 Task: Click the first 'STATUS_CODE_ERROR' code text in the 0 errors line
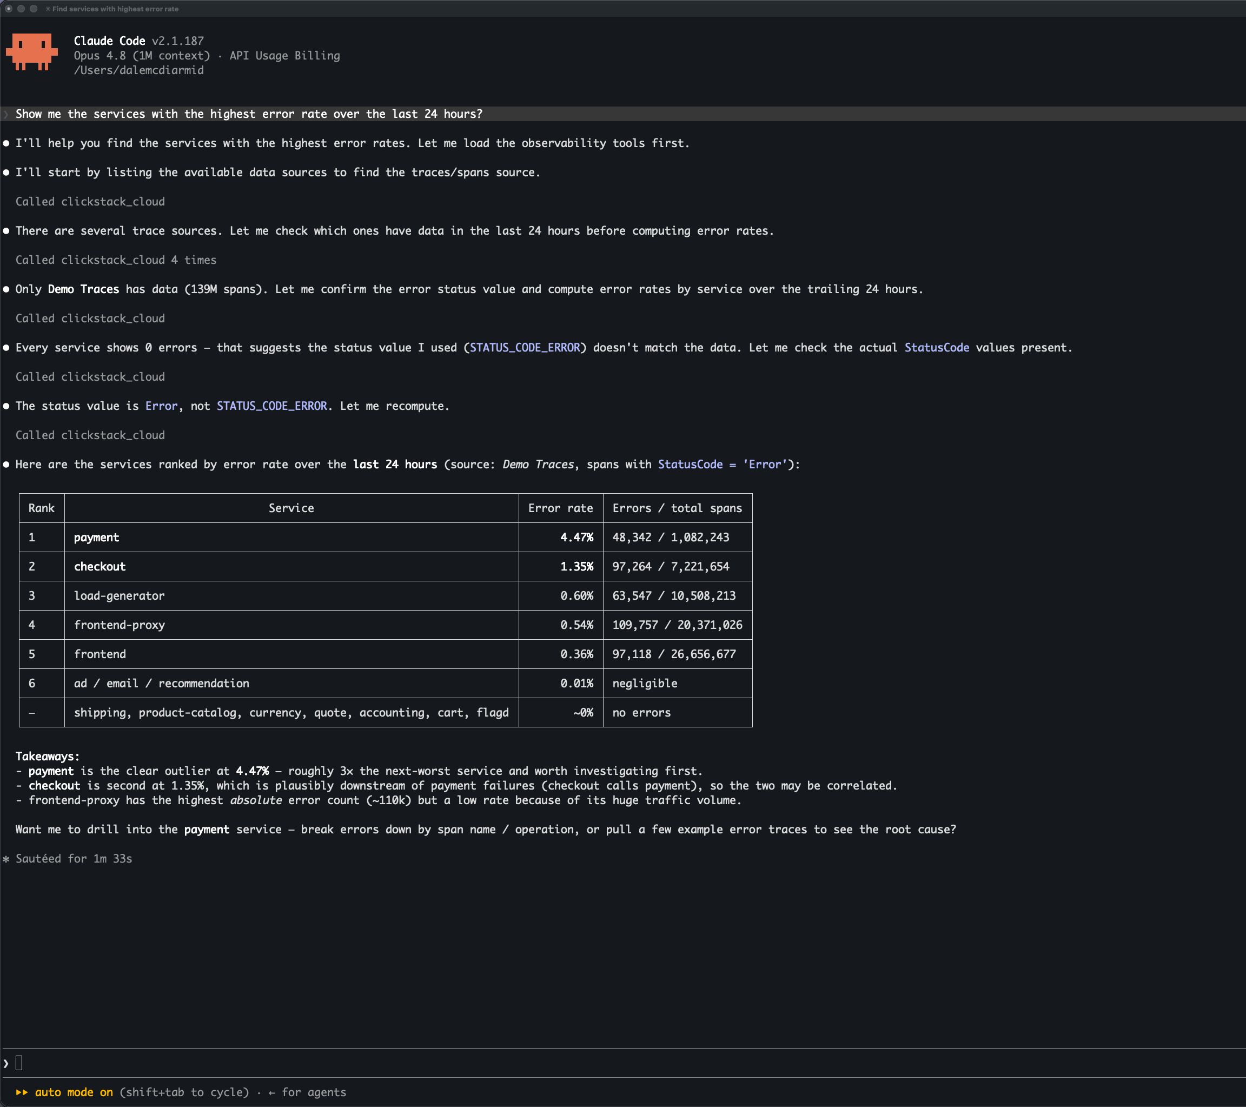click(525, 348)
